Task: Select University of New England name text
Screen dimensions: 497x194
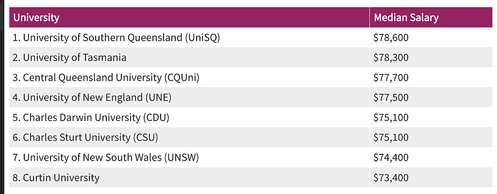Action: point(92,97)
